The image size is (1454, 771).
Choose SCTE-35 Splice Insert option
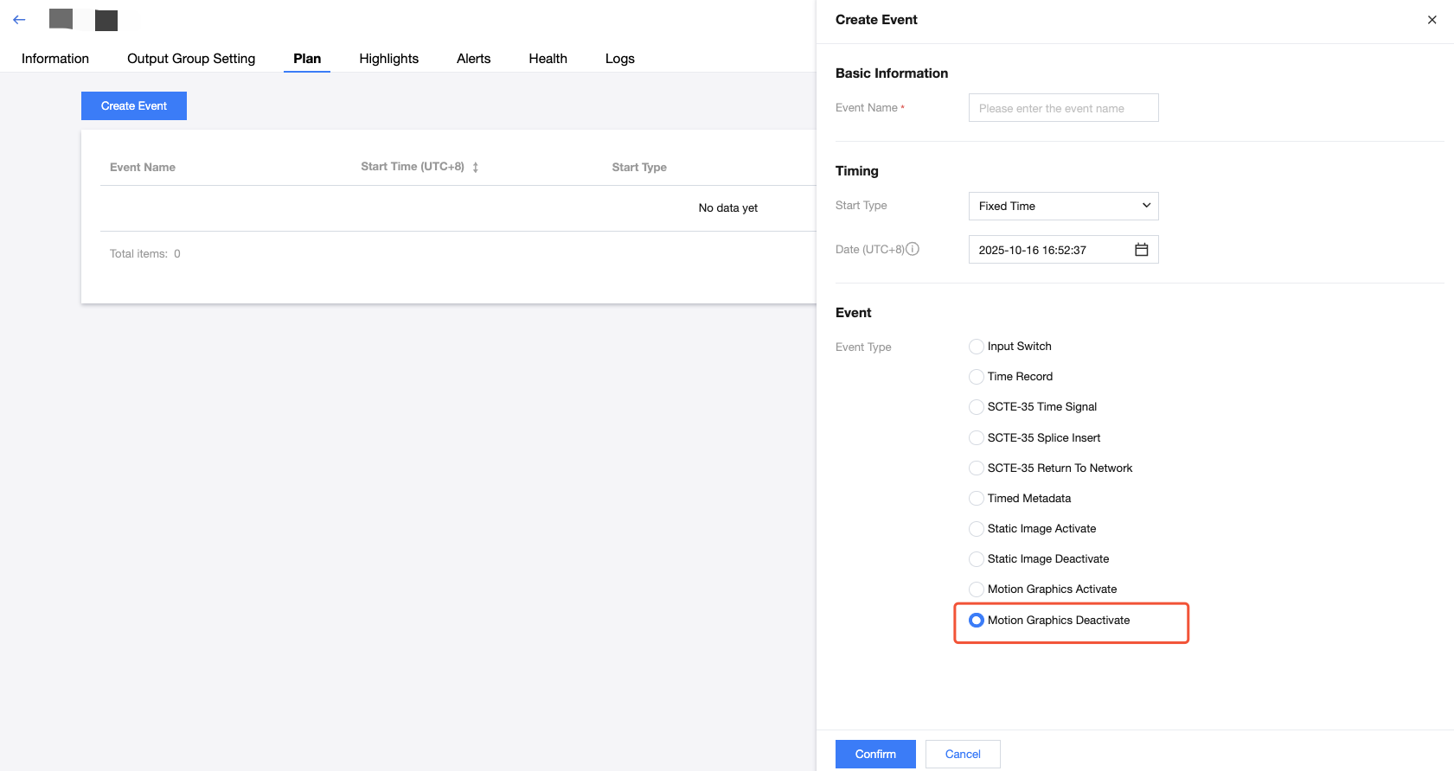pos(977,438)
